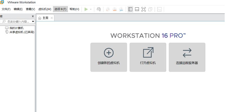Viewport: 226px width, 112px height.
Task: Open the 文件(F) menu
Action: tap(6, 9)
